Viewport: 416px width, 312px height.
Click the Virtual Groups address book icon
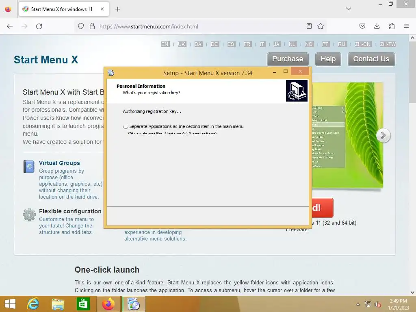29,166
